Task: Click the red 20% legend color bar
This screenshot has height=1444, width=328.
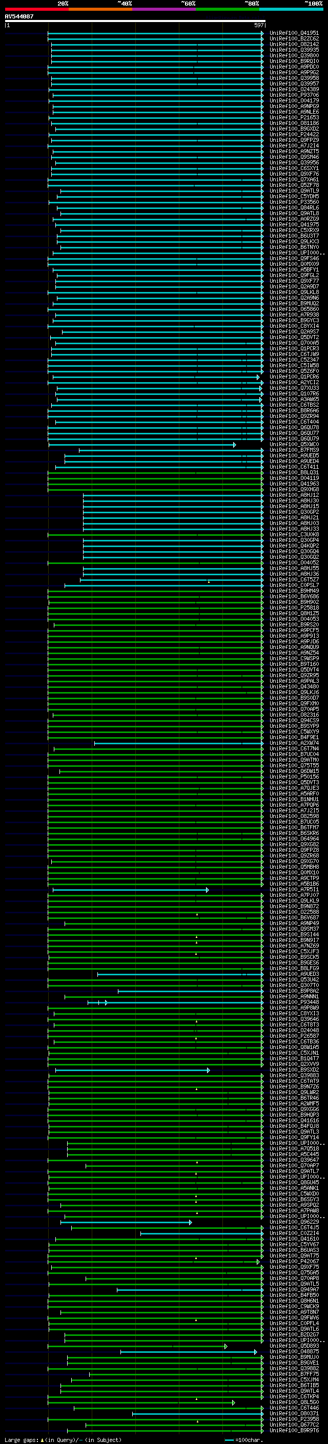Action: click(x=36, y=10)
